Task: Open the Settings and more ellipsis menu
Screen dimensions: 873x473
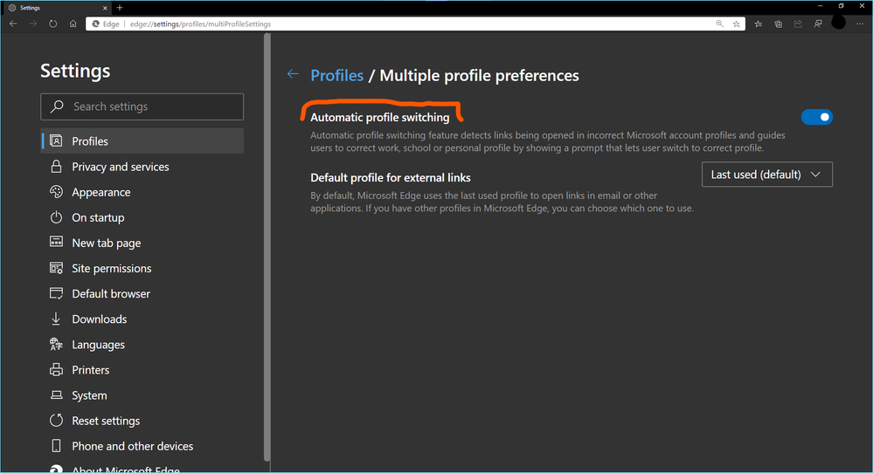Action: click(860, 24)
